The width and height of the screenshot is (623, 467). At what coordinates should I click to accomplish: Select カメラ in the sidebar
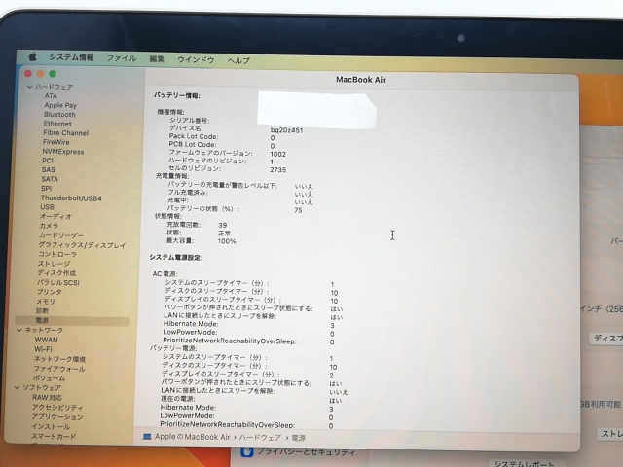tap(49, 226)
